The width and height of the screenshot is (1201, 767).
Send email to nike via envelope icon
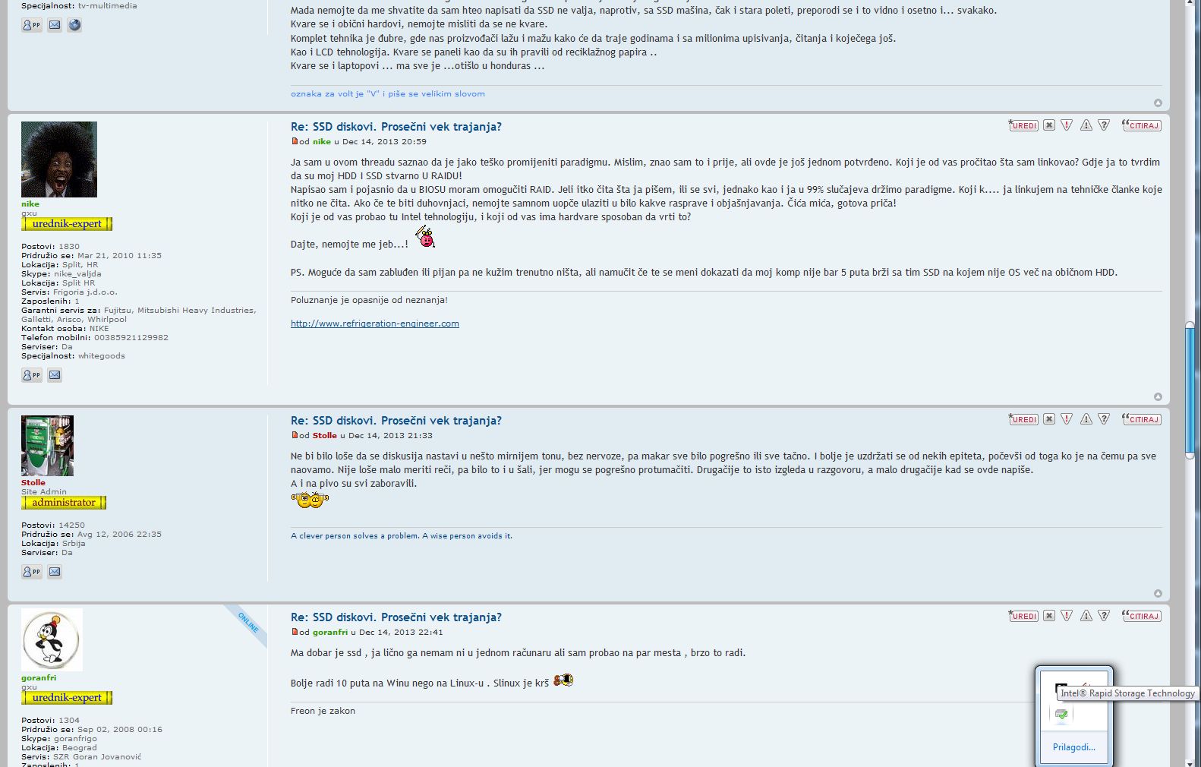coord(55,375)
